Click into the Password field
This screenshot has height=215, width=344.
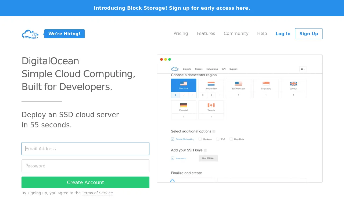tap(85, 166)
